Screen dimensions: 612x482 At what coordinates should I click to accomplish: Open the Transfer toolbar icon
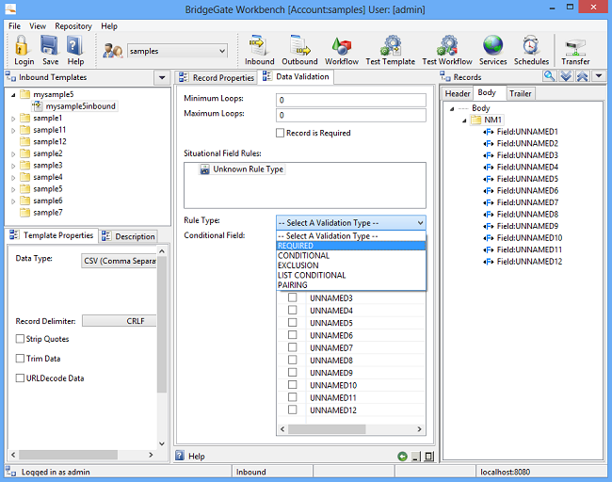575,48
